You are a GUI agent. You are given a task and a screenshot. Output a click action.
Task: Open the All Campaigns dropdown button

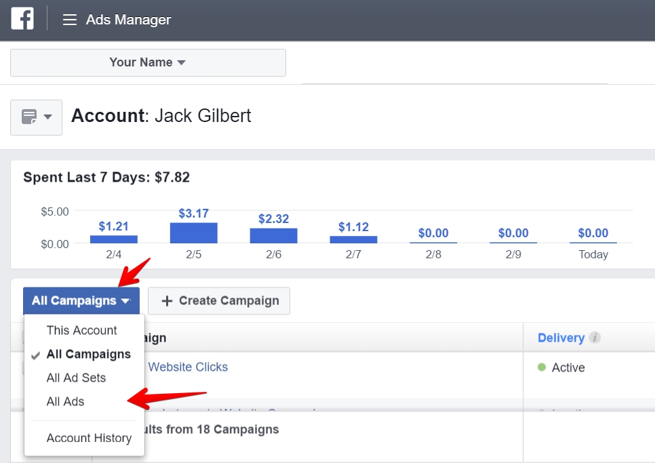pyautogui.click(x=81, y=300)
